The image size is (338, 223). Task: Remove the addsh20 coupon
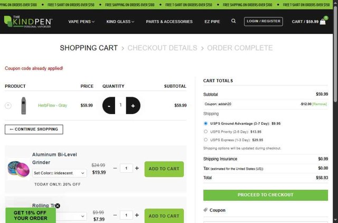(320, 104)
